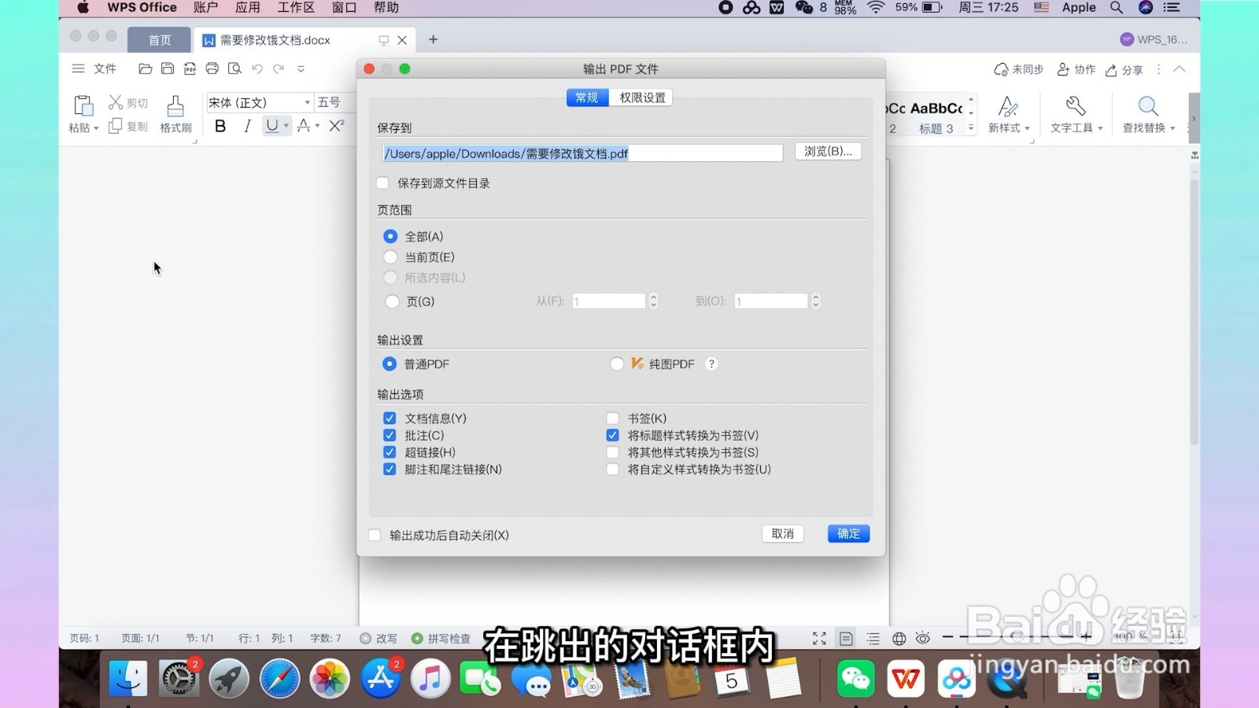Check 保存到源文件目录 option
The image size is (1259, 708).
[382, 183]
